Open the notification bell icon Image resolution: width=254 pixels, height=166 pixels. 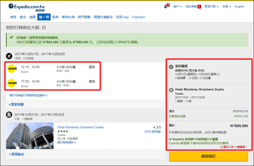click(166, 7)
